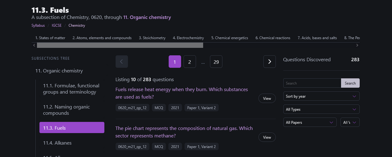Open the Stoichiometry topic tab
Screen dimensions: 392x157
(x=152, y=38)
